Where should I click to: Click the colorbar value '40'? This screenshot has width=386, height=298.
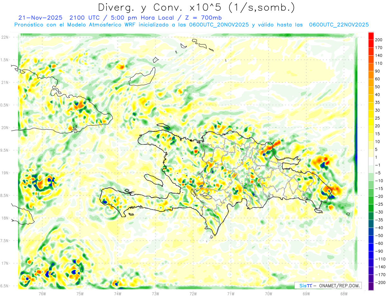377,95
